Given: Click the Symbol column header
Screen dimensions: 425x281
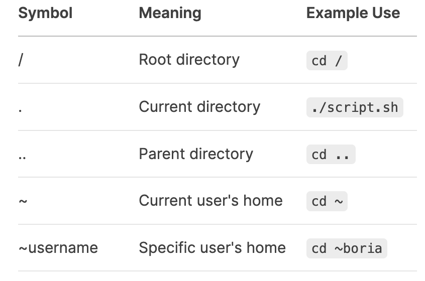Looking at the screenshot, I should [x=45, y=13].
